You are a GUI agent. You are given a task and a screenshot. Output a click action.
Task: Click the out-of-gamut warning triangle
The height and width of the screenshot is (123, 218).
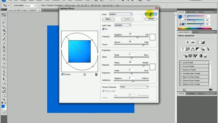(x=180, y=24)
